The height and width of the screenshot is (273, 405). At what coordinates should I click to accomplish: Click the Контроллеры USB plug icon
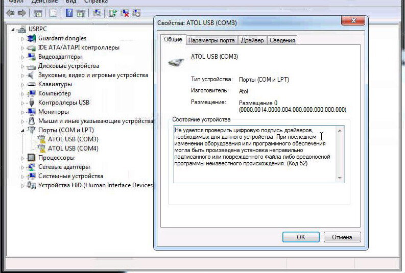[31, 103]
